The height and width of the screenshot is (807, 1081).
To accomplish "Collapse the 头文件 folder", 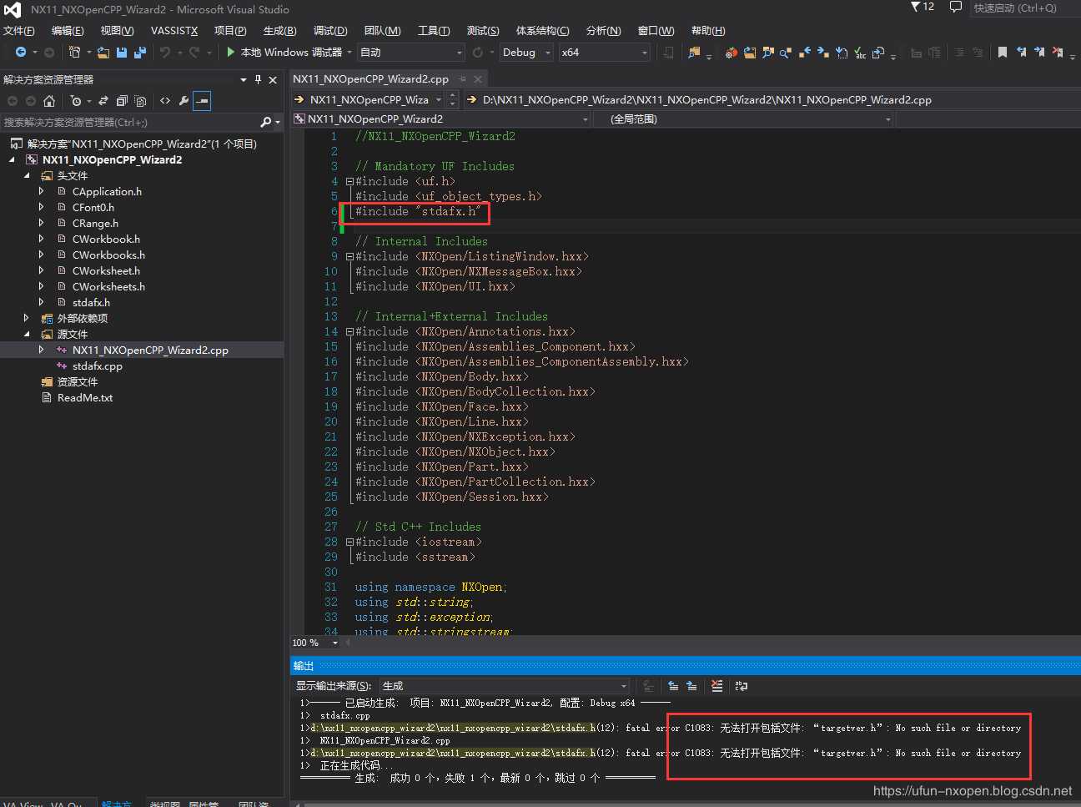I will click(x=27, y=175).
